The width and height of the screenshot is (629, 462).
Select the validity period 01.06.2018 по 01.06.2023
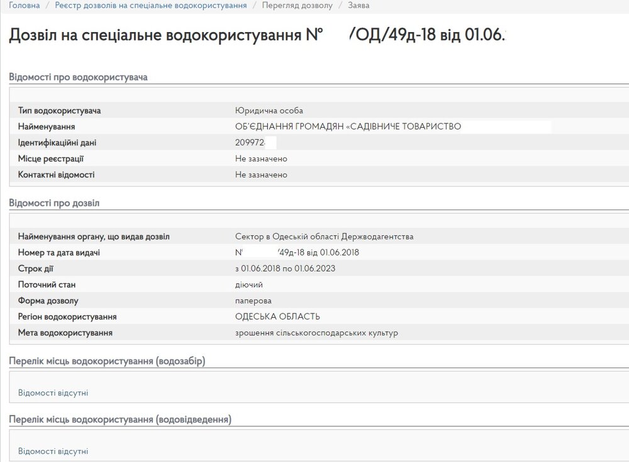(x=285, y=269)
